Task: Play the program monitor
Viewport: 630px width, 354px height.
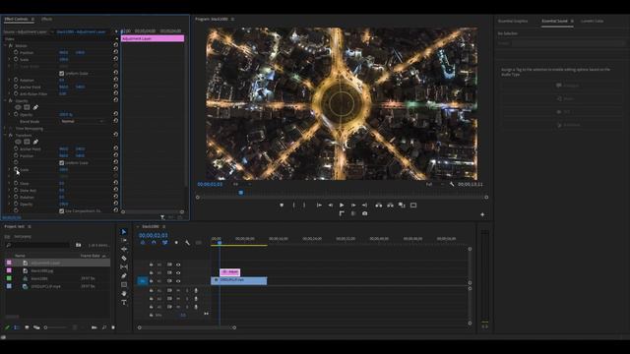Action: coord(342,206)
